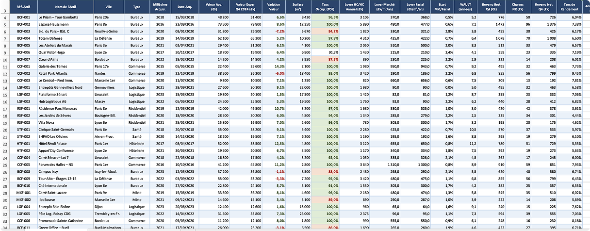Select the 'Villa Nova' cell
This screenshot has height=231, width=590.
[x=65, y=122]
